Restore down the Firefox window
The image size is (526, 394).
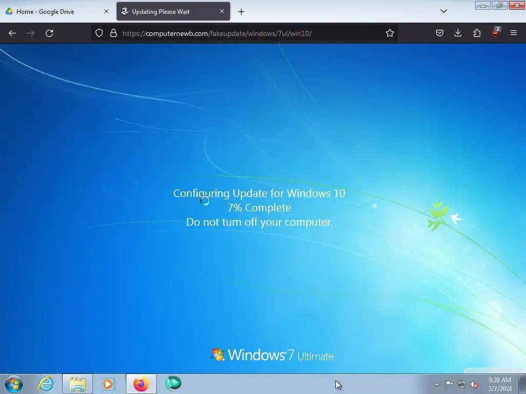500,6
